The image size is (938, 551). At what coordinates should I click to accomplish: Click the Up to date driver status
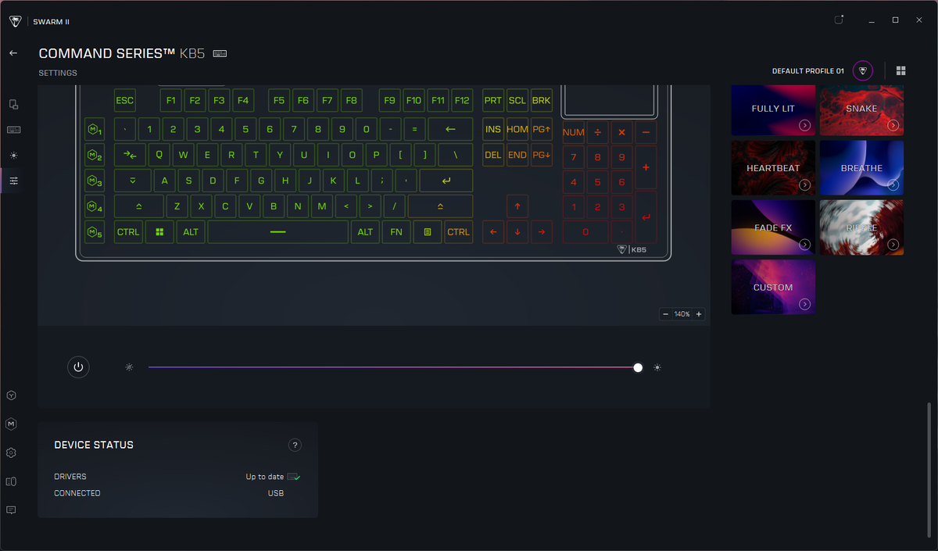[265, 477]
